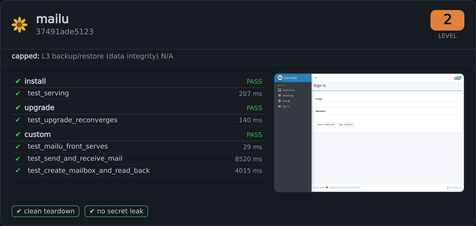Click the commit hash 37491ade5123
The height and width of the screenshot is (226, 476).
click(x=65, y=32)
